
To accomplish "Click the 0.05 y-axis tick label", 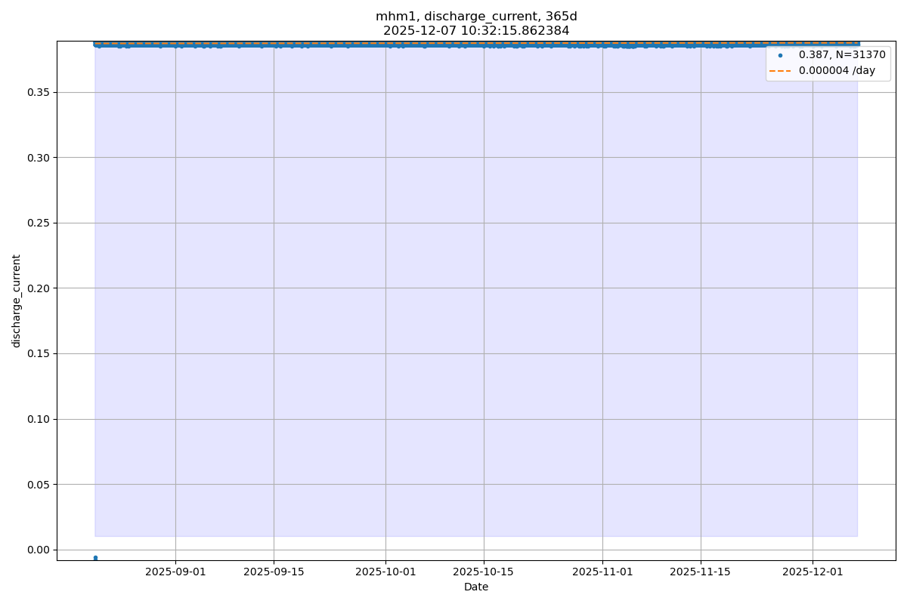I will point(38,485).
